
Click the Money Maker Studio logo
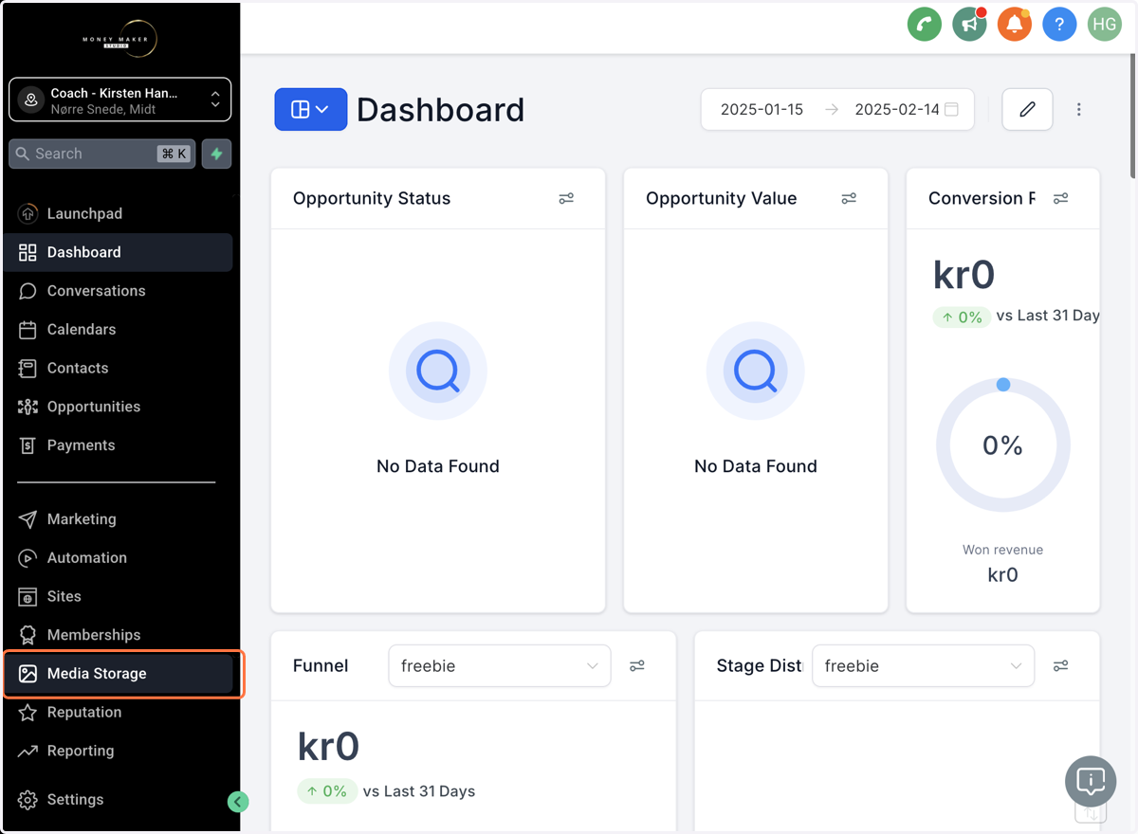coord(119,39)
